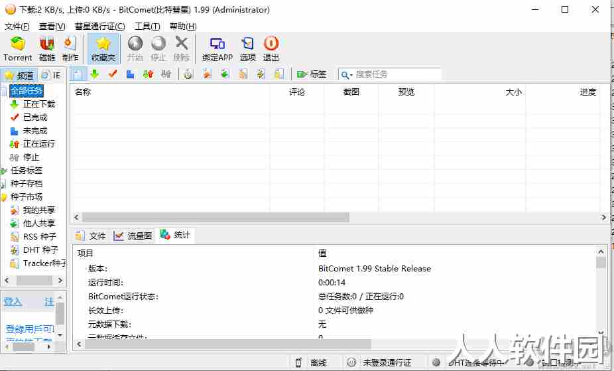This screenshot has width=614, height=371.
Task: Select 全部任务 in the sidebar tree
Action: click(27, 91)
